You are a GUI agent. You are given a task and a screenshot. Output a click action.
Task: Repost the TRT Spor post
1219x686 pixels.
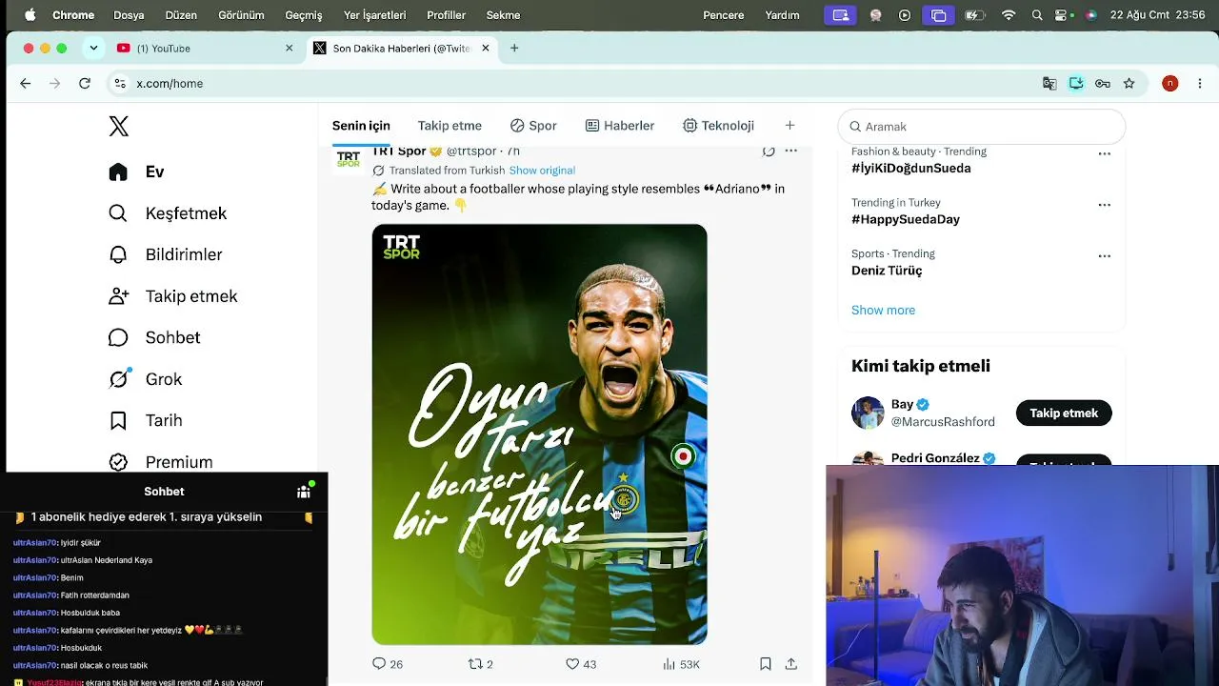click(x=475, y=664)
